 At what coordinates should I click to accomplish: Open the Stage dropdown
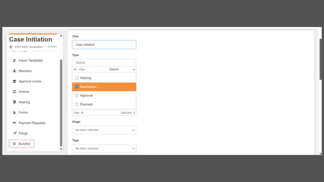104,130
